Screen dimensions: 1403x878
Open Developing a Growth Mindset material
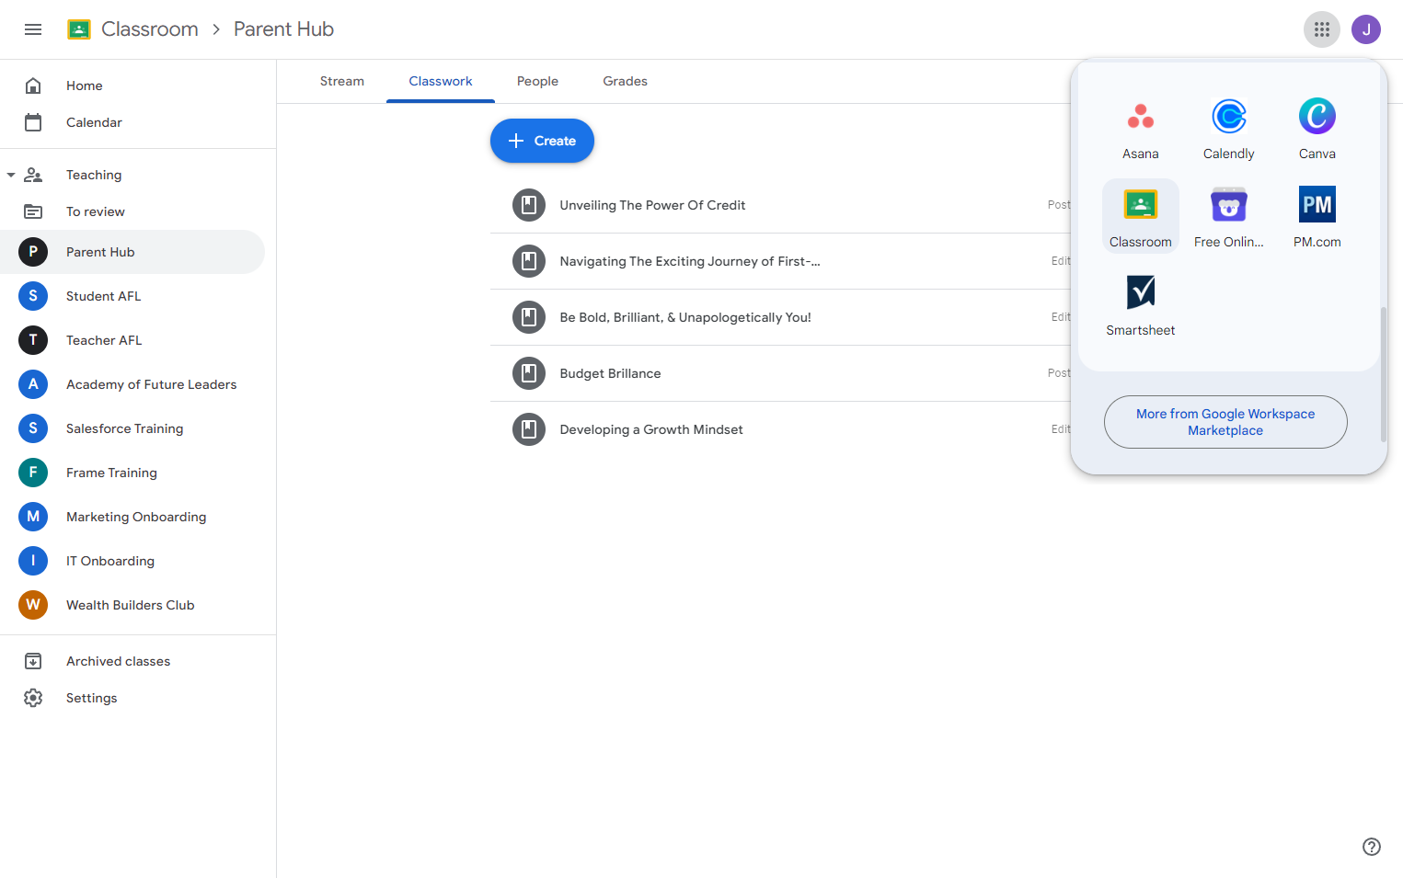point(651,429)
